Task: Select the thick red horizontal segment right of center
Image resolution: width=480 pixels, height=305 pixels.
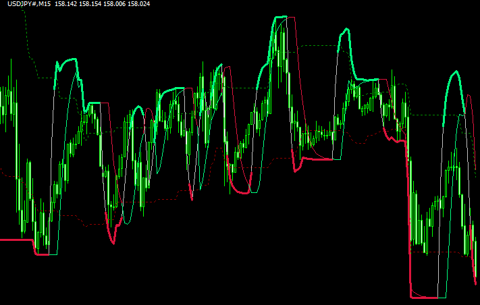Action: click(x=317, y=159)
